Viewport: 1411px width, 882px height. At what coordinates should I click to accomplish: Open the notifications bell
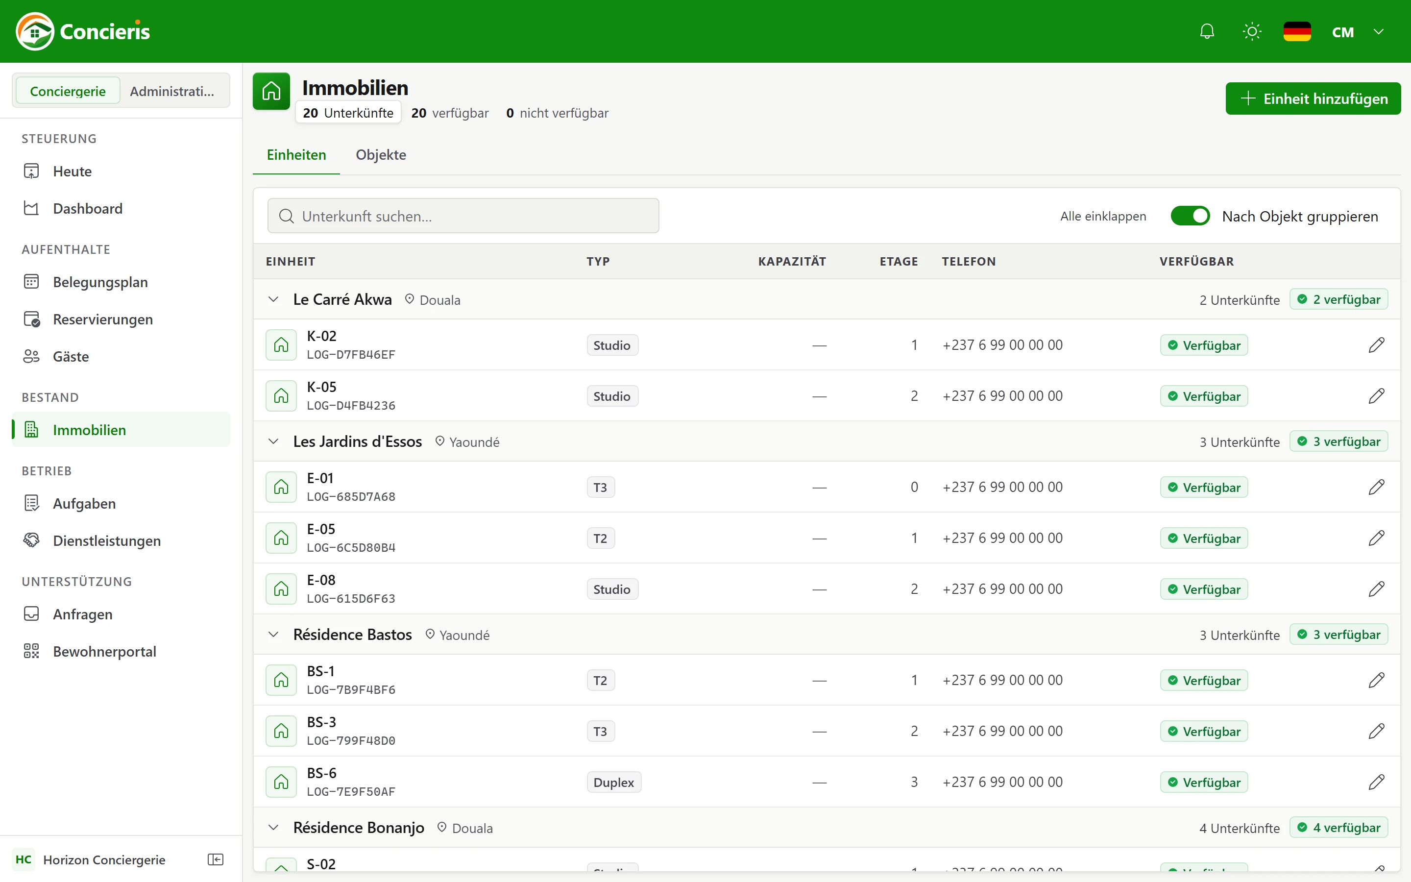tap(1207, 31)
